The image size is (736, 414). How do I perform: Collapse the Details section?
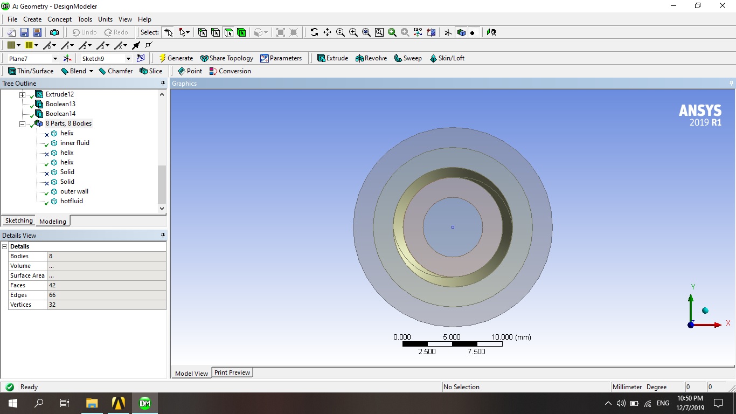click(5, 246)
